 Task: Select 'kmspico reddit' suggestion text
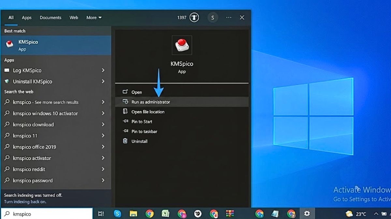[29, 169]
